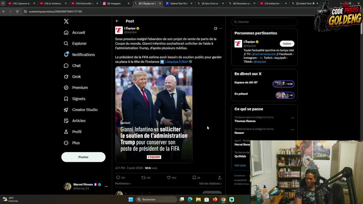This screenshot has width=363, height=204.
Task: Open Microsoft Store from the taskbar
Action: pyautogui.click(x=207, y=199)
